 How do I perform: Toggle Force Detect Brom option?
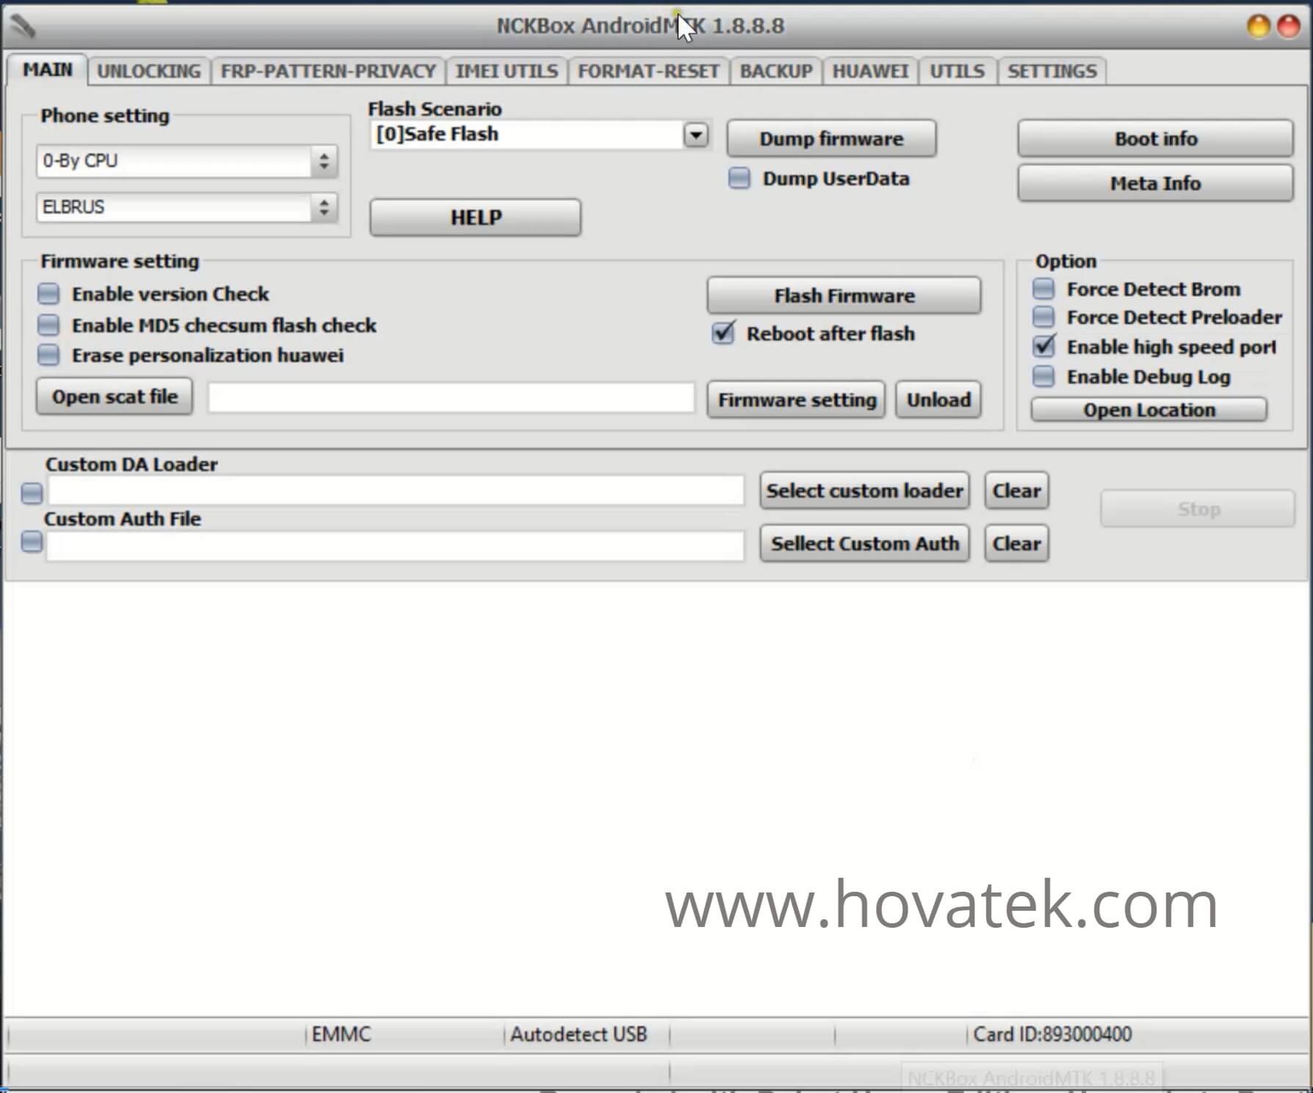pyautogui.click(x=1043, y=289)
